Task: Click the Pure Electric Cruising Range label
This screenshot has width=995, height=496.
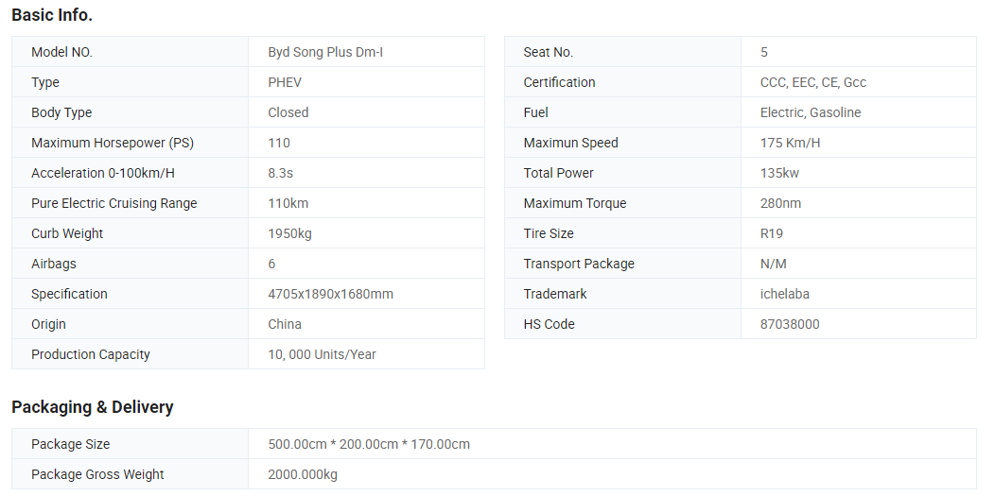Action: (x=113, y=203)
